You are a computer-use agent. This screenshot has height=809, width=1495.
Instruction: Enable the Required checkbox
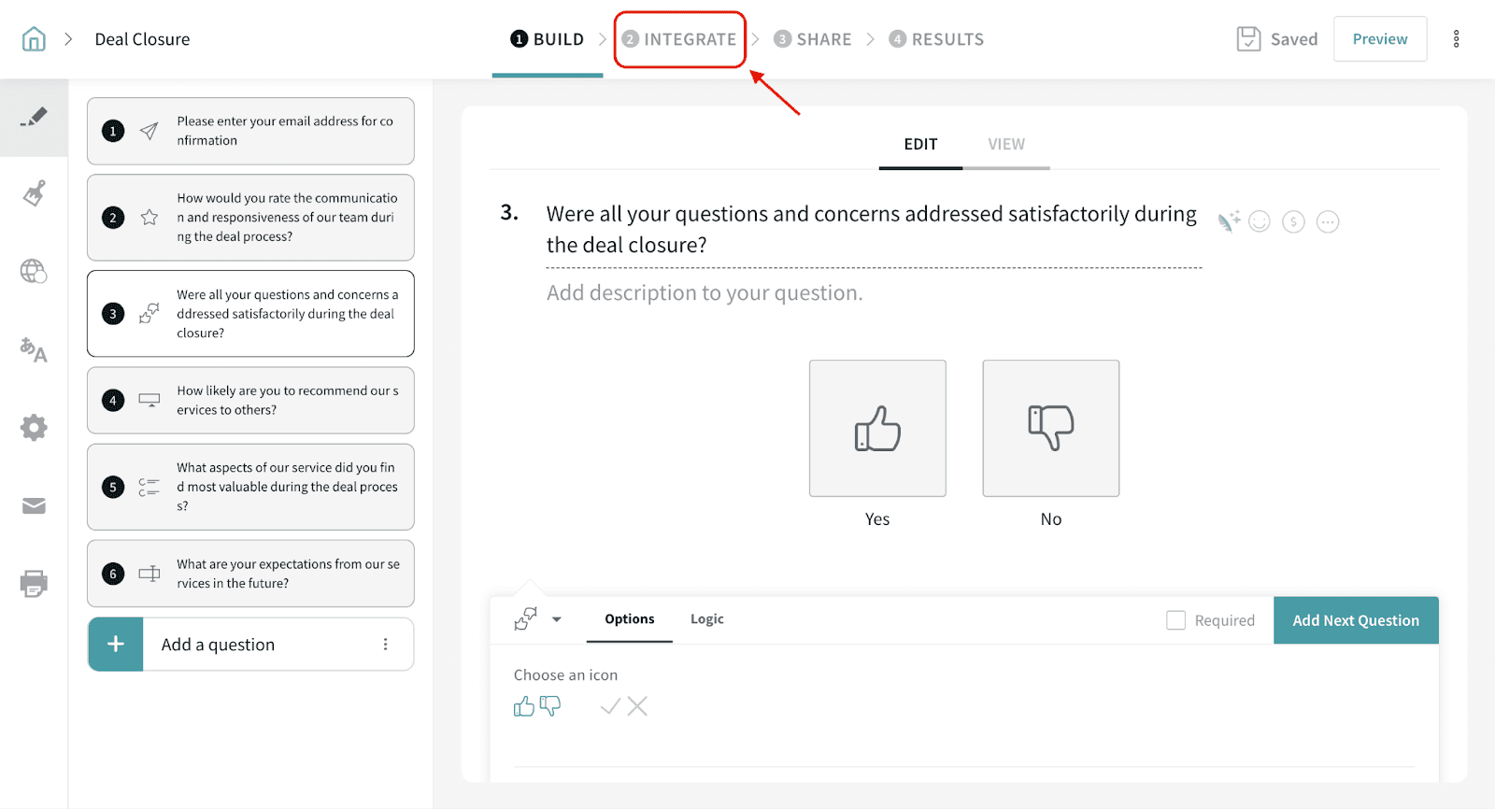[1175, 620]
